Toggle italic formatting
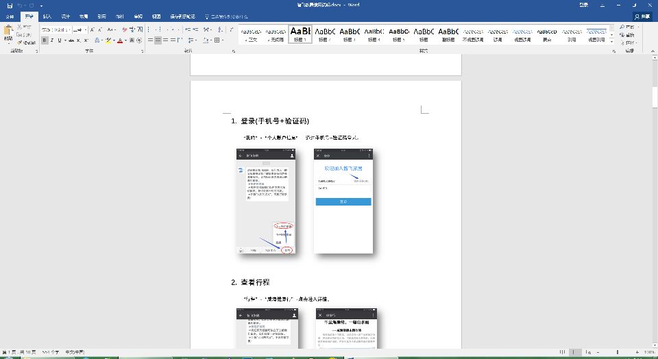Image resolution: width=658 pixels, height=359 pixels. [x=51, y=40]
